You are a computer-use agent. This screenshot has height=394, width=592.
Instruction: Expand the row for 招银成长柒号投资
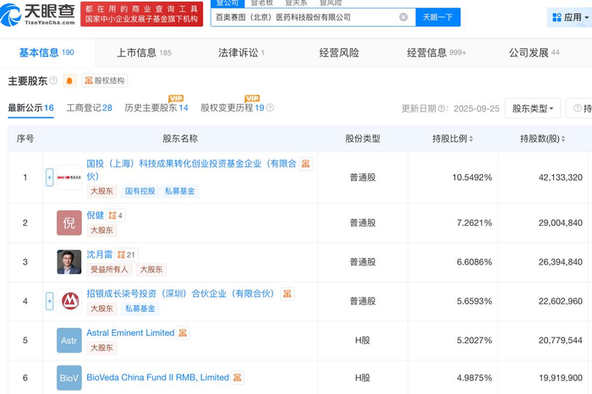49,301
